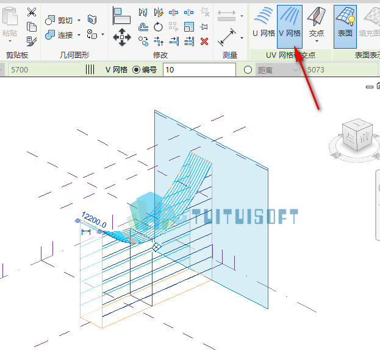Click the distance field showing 5073
Screen dimensions: 380x350
(x=341, y=70)
